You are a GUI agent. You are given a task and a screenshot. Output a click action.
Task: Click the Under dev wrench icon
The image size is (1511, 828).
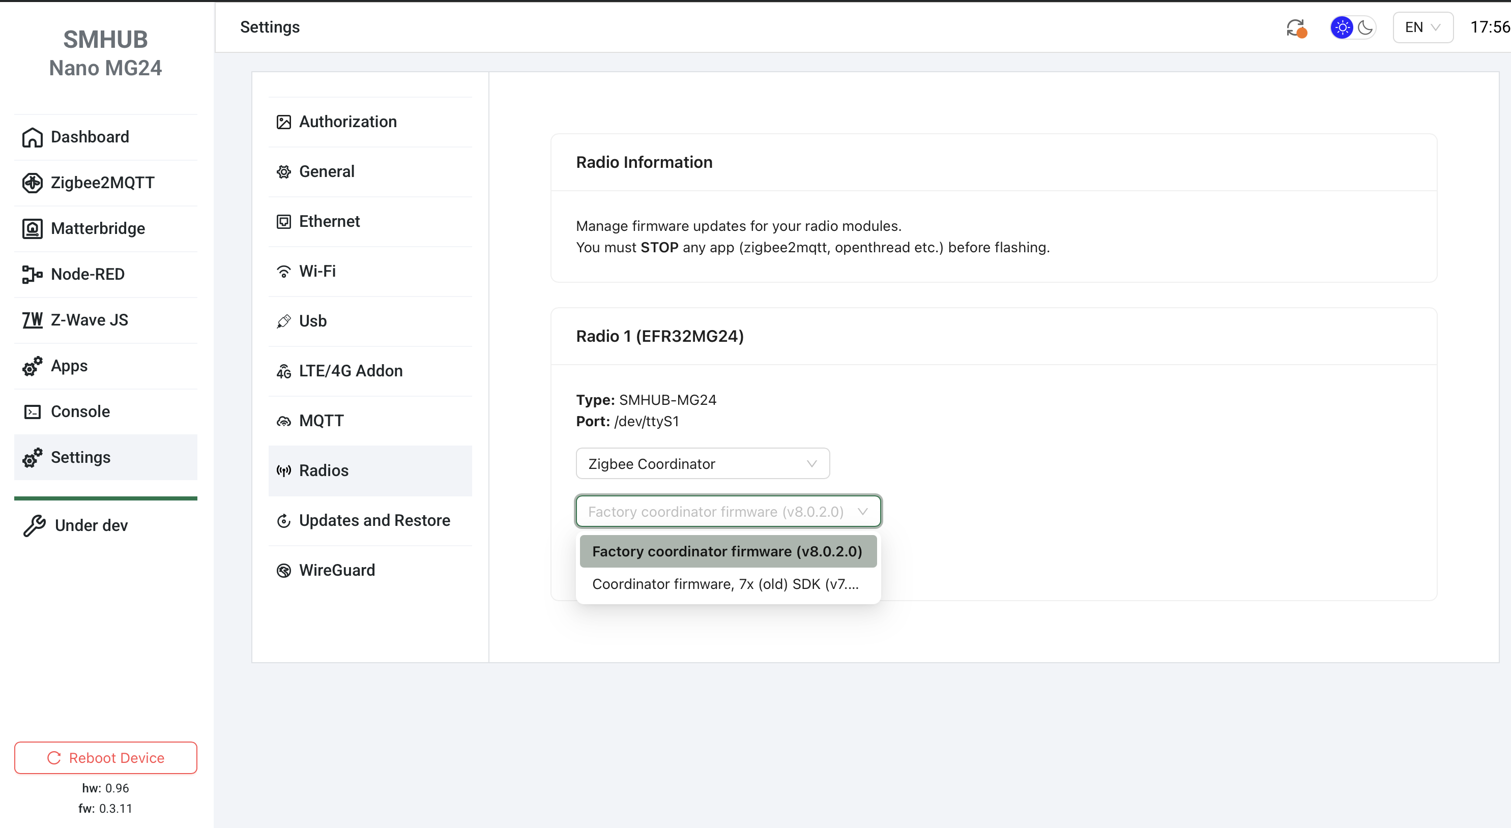35,525
